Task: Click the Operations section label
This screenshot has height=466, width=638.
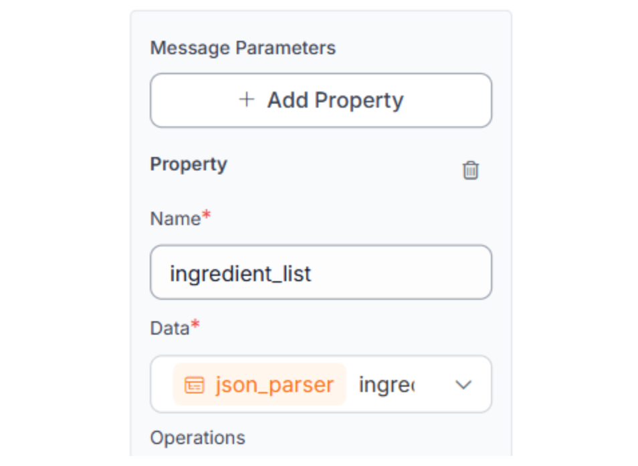Action: point(198,438)
